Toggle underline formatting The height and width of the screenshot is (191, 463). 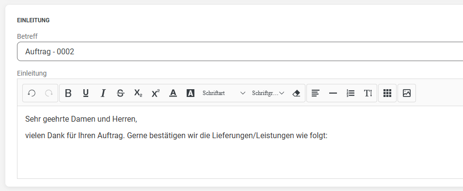(86, 93)
